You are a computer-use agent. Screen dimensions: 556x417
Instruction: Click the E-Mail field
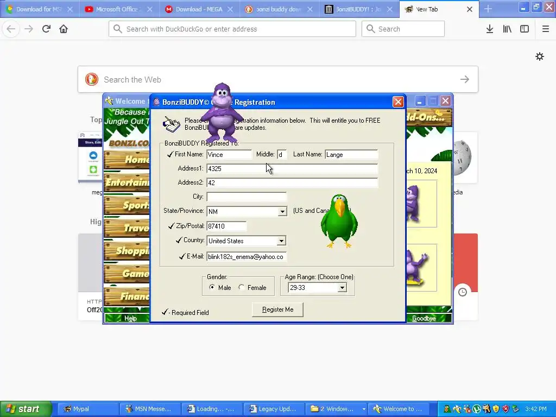[x=247, y=257]
